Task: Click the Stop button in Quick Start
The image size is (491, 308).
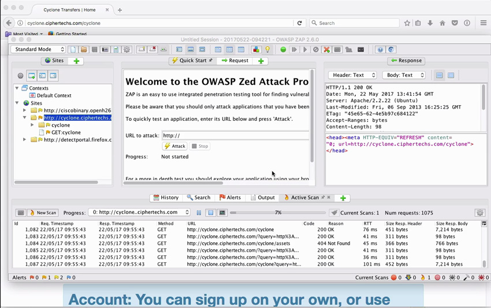Action: click(x=200, y=146)
